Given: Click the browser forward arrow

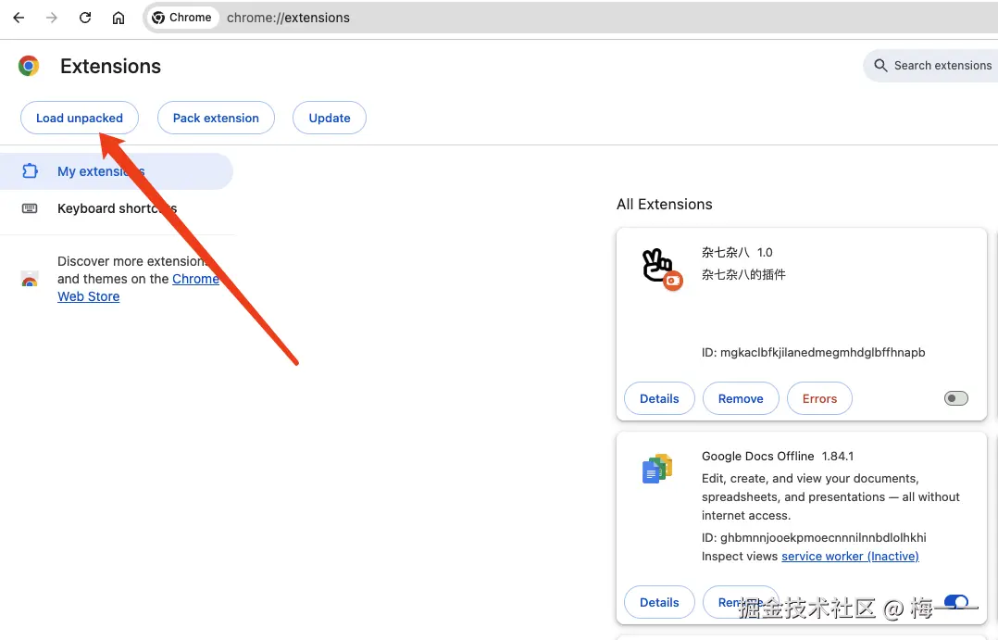Looking at the screenshot, I should (x=52, y=18).
